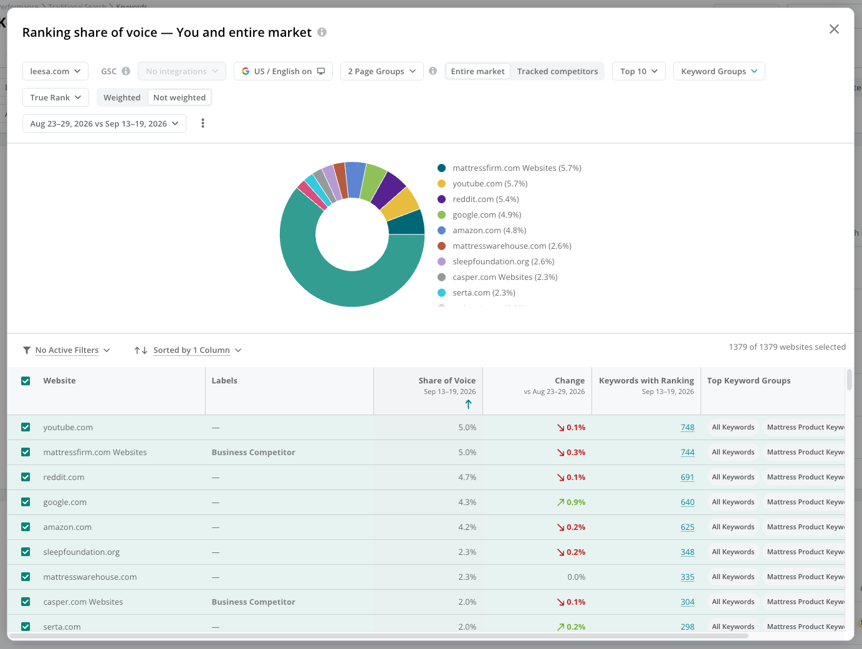Click Business Competitor label for casper.com Websites
This screenshot has height=649, width=862.
(253, 602)
